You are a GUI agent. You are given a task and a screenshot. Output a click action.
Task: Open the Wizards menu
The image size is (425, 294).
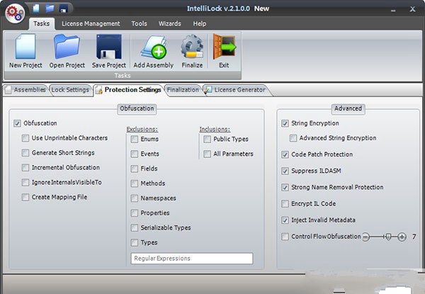[x=170, y=23]
